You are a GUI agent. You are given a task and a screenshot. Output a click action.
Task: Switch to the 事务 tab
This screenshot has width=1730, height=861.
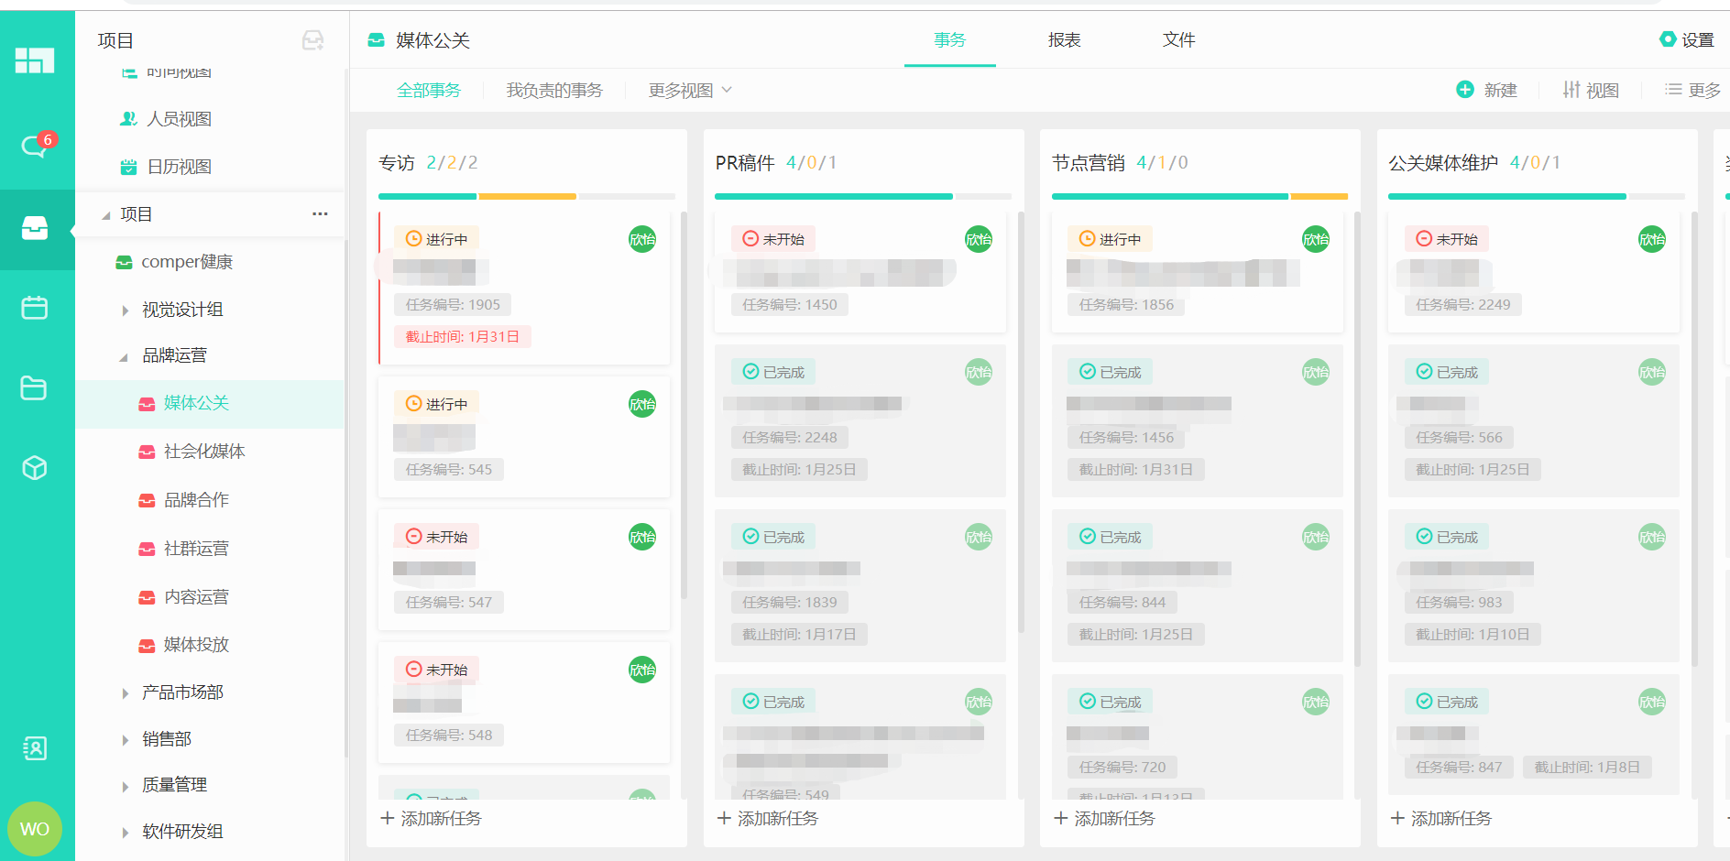pyautogui.click(x=949, y=39)
